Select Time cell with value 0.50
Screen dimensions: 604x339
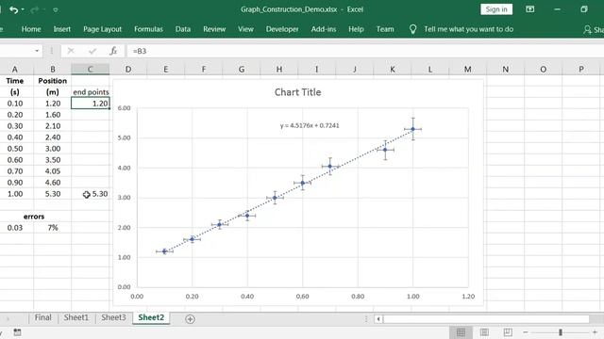click(15, 149)
